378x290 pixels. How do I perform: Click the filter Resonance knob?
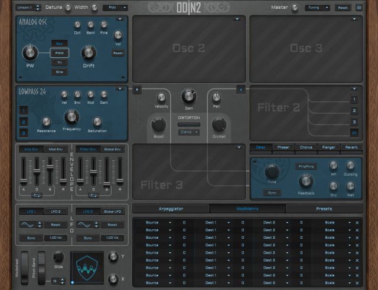click(x=46, y=122)
